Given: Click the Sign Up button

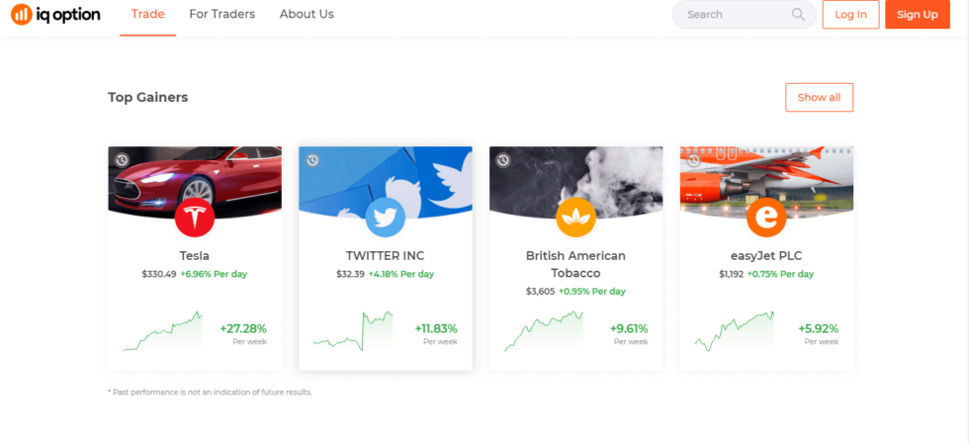Looking at the screenshot, I should click(x=918, y=14).
